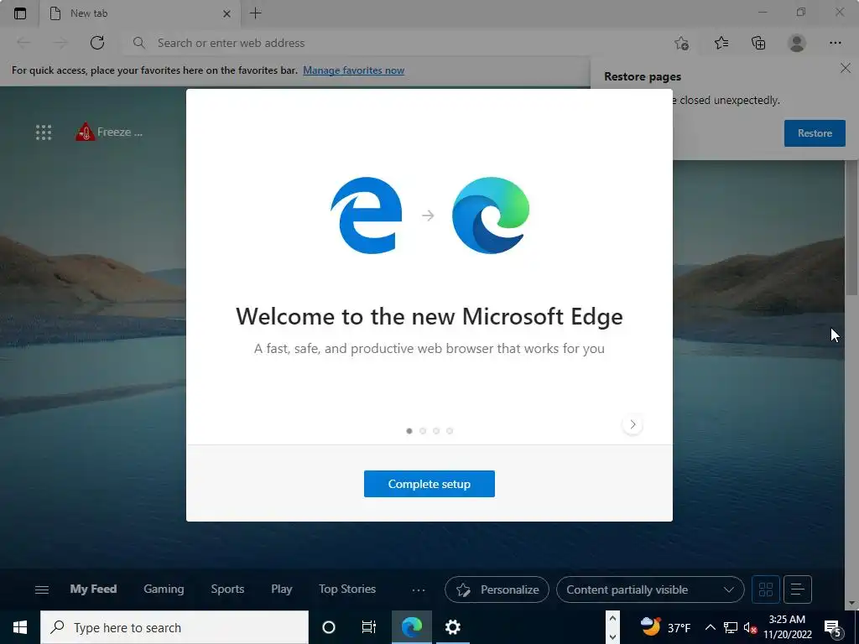
Task: Select the second welcome page dot
Action: (423, 431)
